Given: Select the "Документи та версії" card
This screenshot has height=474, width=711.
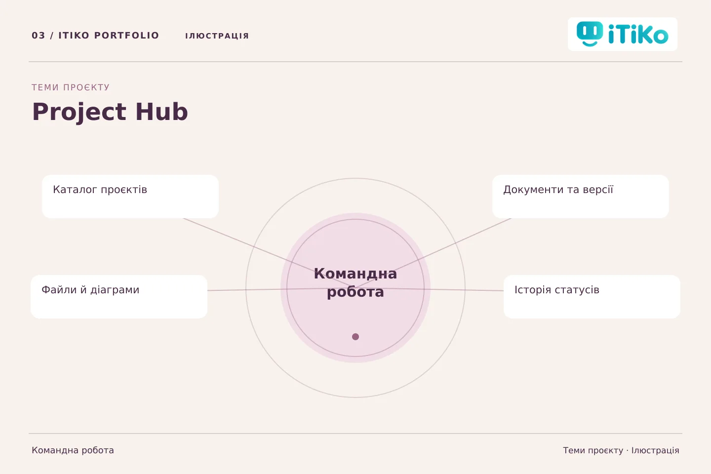Looking at the screenshot, I should click(x=581, y=197).
